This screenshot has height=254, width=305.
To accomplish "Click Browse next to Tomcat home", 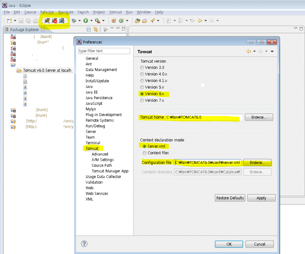I will [x=259, y=117].
